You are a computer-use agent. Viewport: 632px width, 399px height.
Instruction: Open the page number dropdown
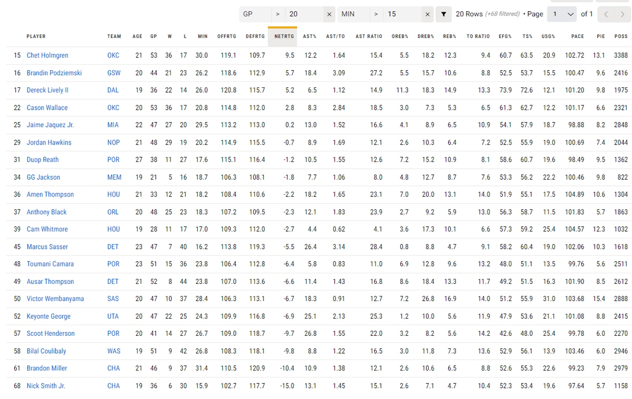click(562, 14)
